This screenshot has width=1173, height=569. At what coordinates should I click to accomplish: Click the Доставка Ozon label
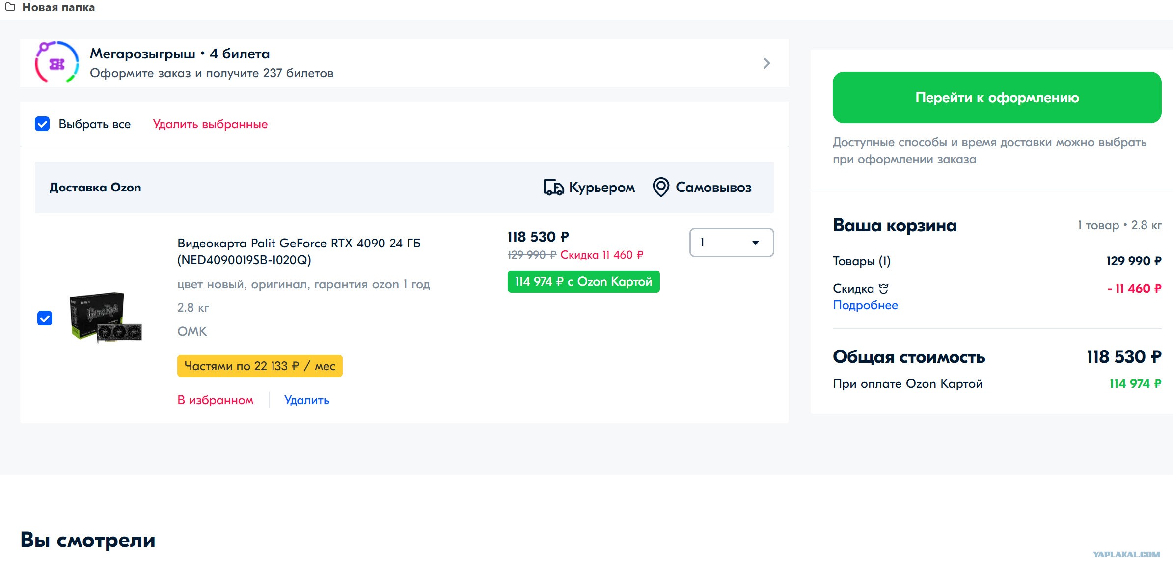click(x=95, y=188)
